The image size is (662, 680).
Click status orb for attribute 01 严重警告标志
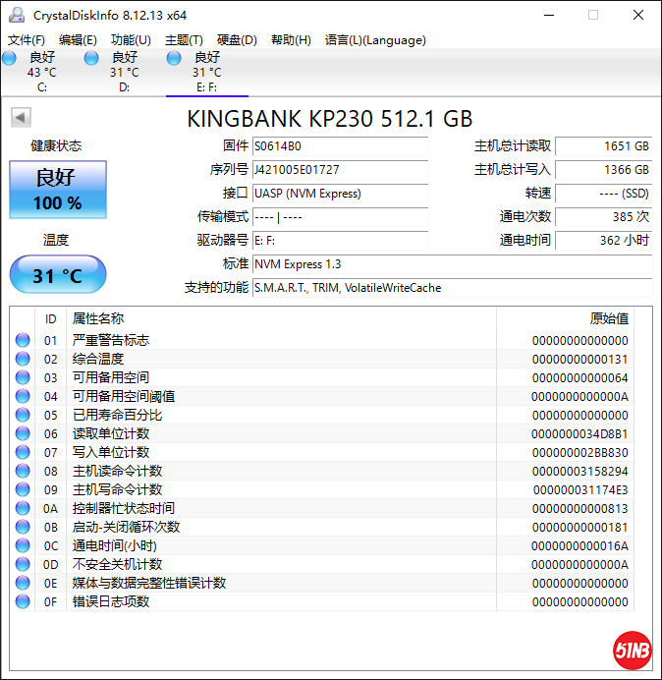(x=23, y=341)
